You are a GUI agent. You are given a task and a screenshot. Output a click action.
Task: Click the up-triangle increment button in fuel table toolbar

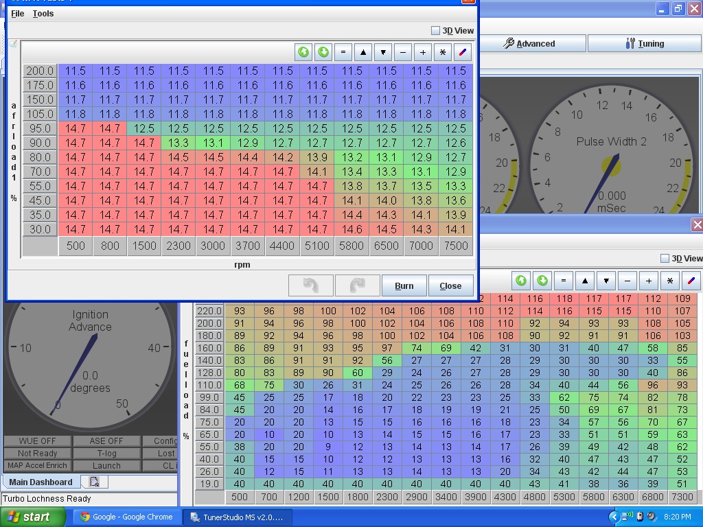585,281
